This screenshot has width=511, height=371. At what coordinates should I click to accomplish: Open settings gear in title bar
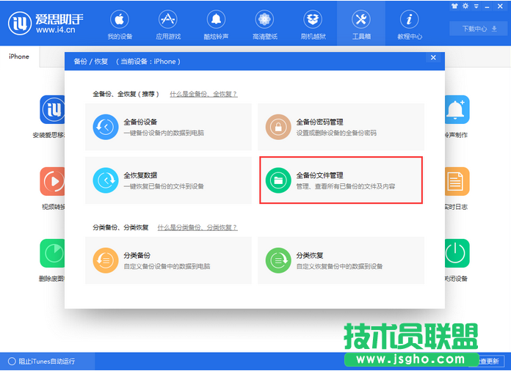coord(465,6)
